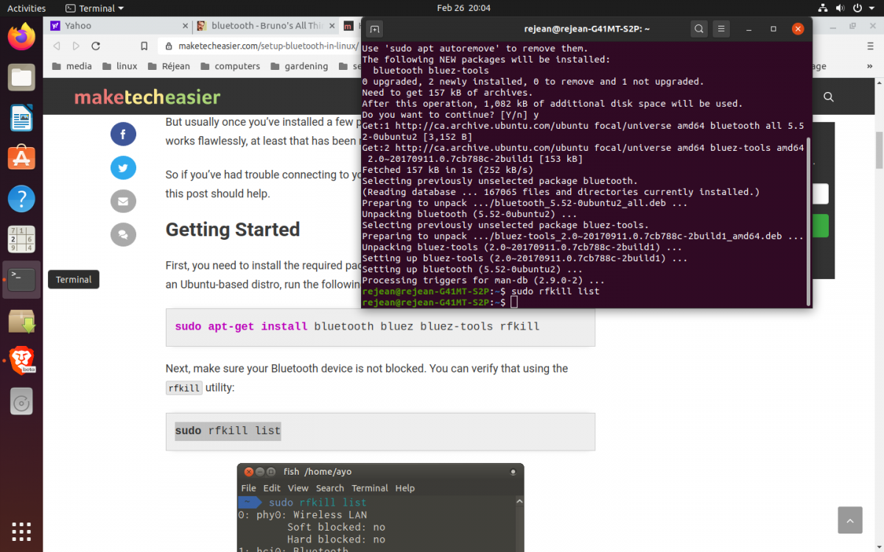Go to the maketecheasier home logo
Screen dimensions: 884x552
[x=147, y=97]
